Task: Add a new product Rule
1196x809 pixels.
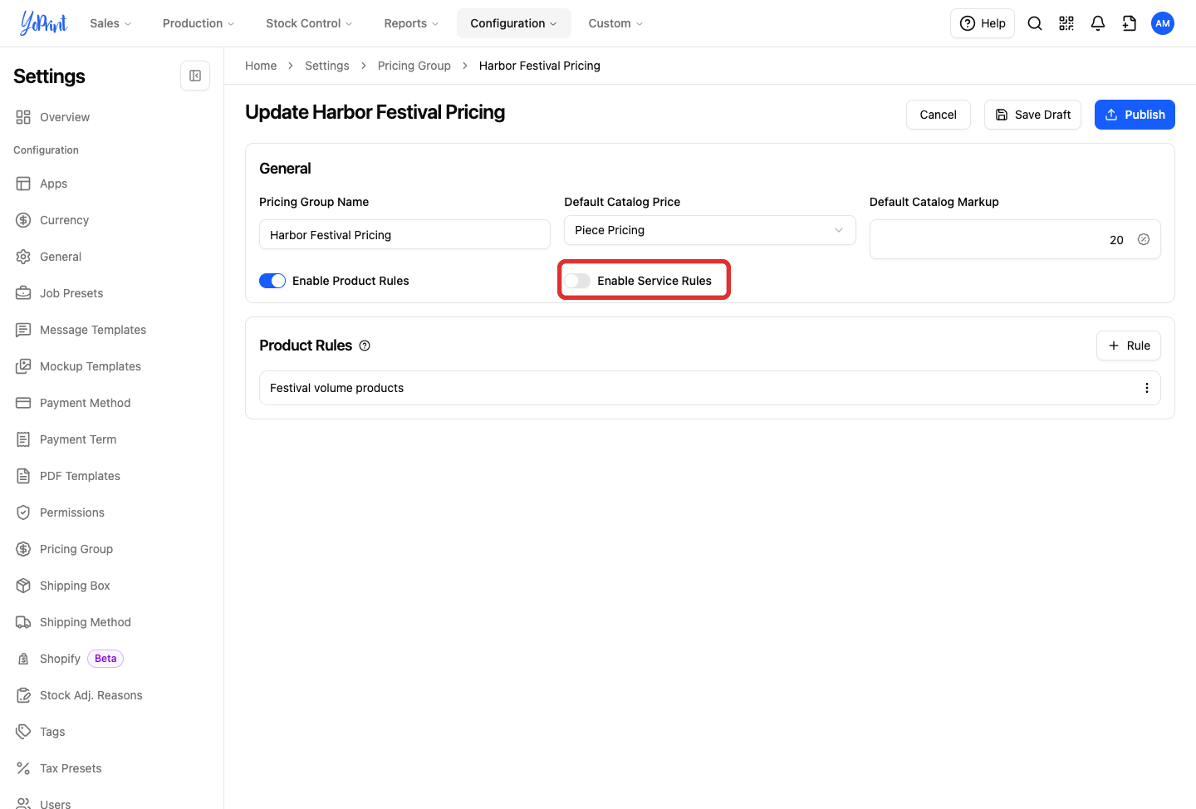Action: pyautogui.click(x=1129, y=346)
